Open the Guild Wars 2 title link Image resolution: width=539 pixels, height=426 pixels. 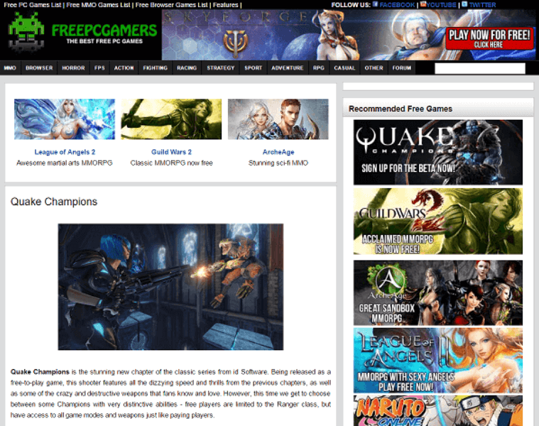[x=171, y=152]
